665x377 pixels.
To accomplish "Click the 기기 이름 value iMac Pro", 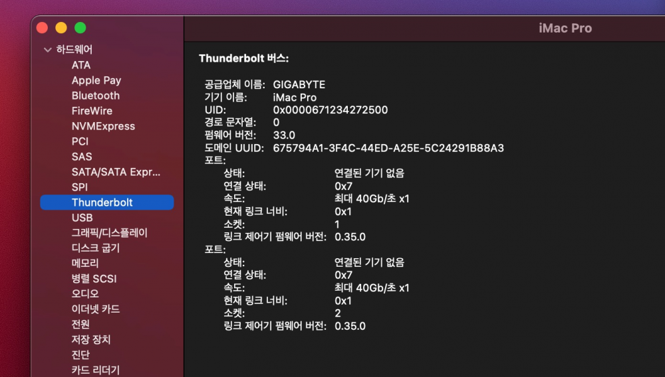I will 295,98.
